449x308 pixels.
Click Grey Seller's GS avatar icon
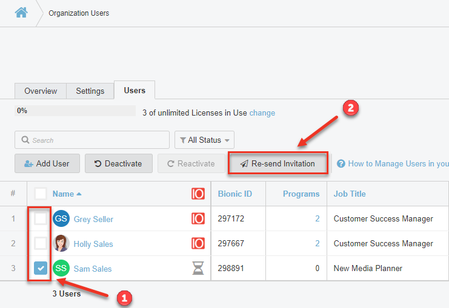[x=61, y=219]
